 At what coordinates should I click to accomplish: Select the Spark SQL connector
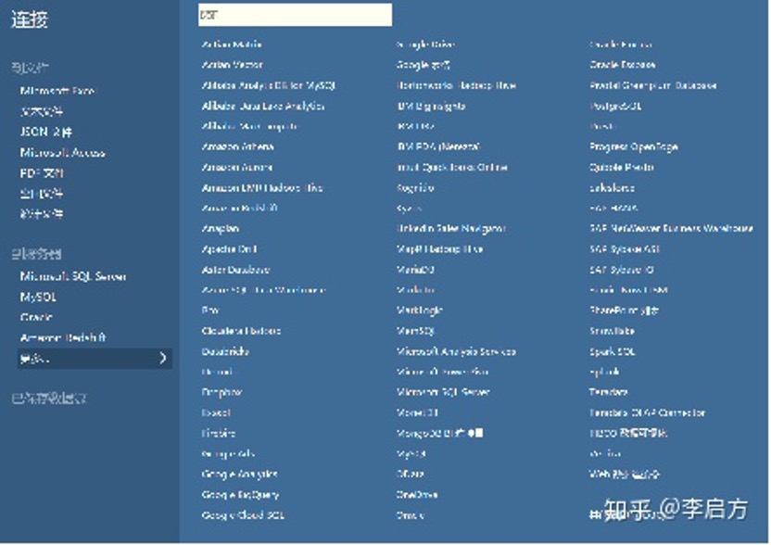pos(613,351)
